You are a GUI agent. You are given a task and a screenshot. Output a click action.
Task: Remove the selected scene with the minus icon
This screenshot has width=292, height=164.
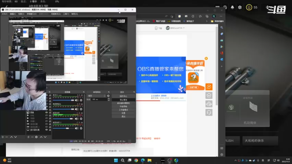pos(7,137)
